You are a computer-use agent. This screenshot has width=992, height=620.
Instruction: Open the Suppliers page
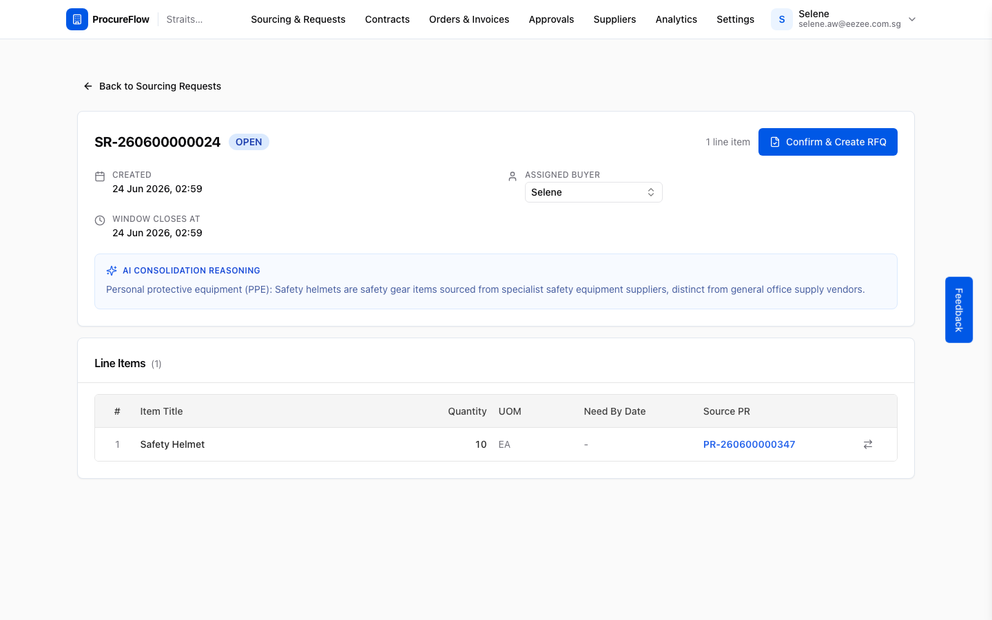(x=614, y=19)
